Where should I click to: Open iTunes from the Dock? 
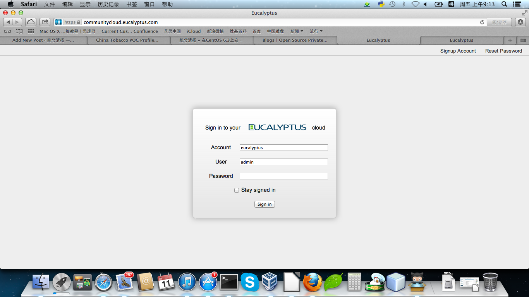tap(187, 282)
